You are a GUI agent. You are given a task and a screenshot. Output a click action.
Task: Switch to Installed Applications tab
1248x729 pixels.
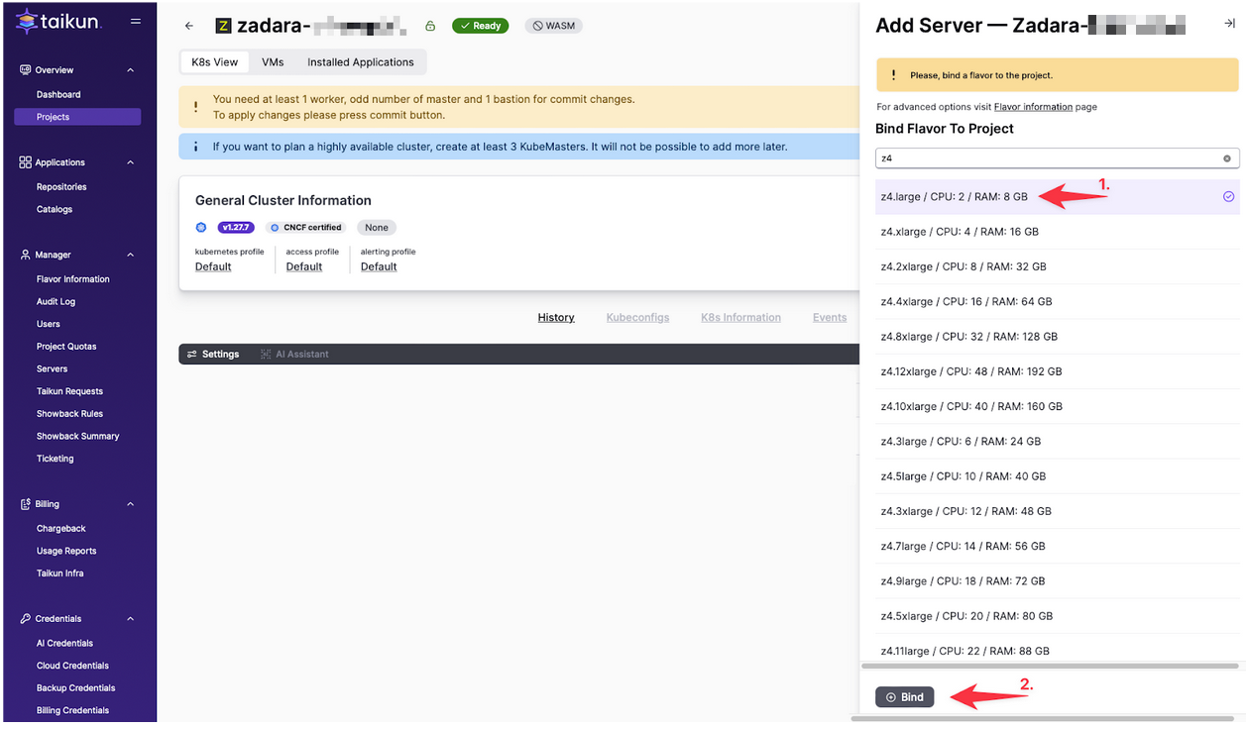pyautogui.click(x=361, y=62)
